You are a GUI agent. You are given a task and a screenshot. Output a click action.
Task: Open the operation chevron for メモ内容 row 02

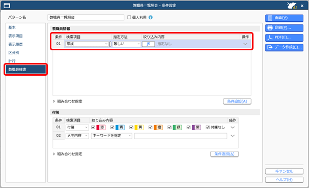(x=233, y=136)
